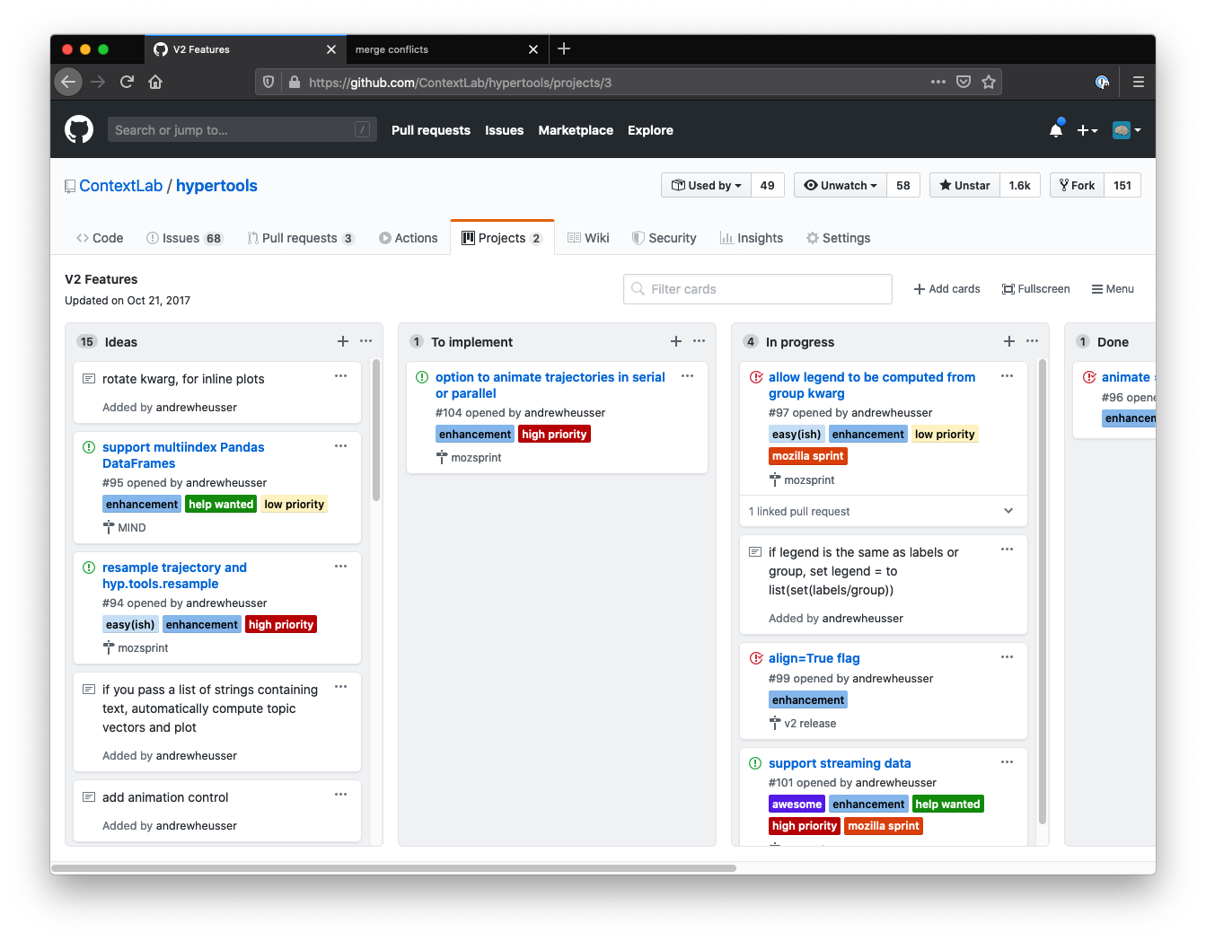Viewport: 1206px width, 941px height.
Task: Click Firefox home icon
Action: tap(155, 82)
